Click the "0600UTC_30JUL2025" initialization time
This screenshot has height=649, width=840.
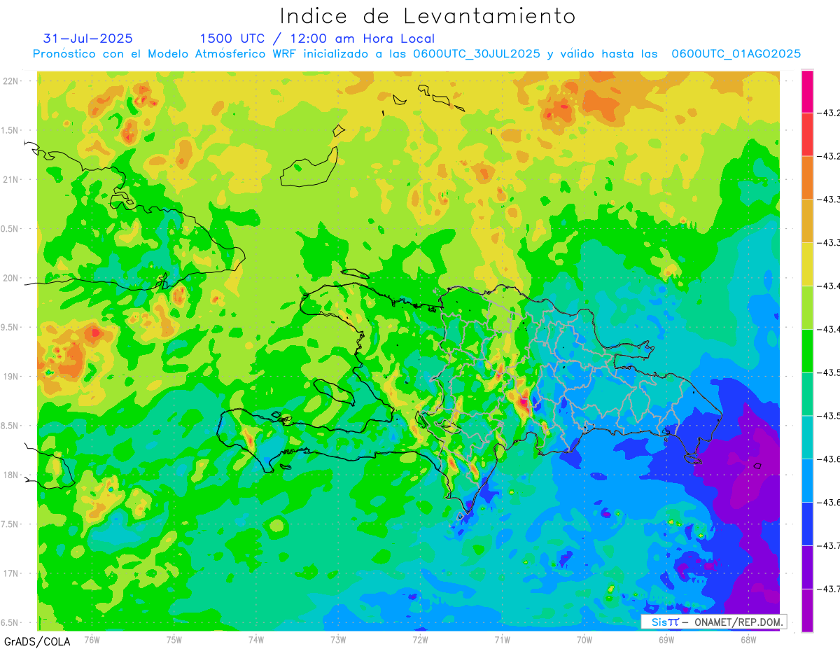pyautogui.click(x=477, y=54)
